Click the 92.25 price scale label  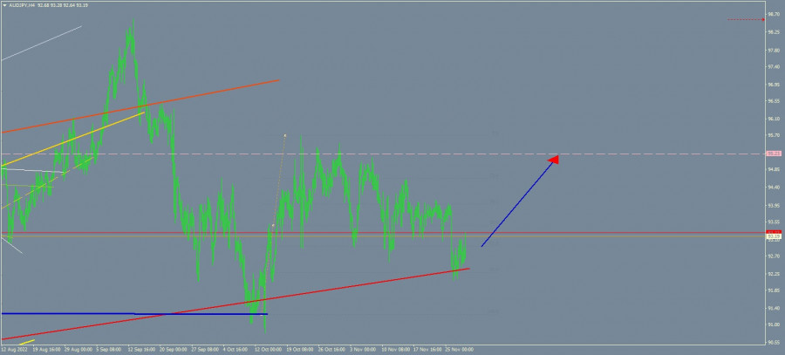tap(773, 273)
